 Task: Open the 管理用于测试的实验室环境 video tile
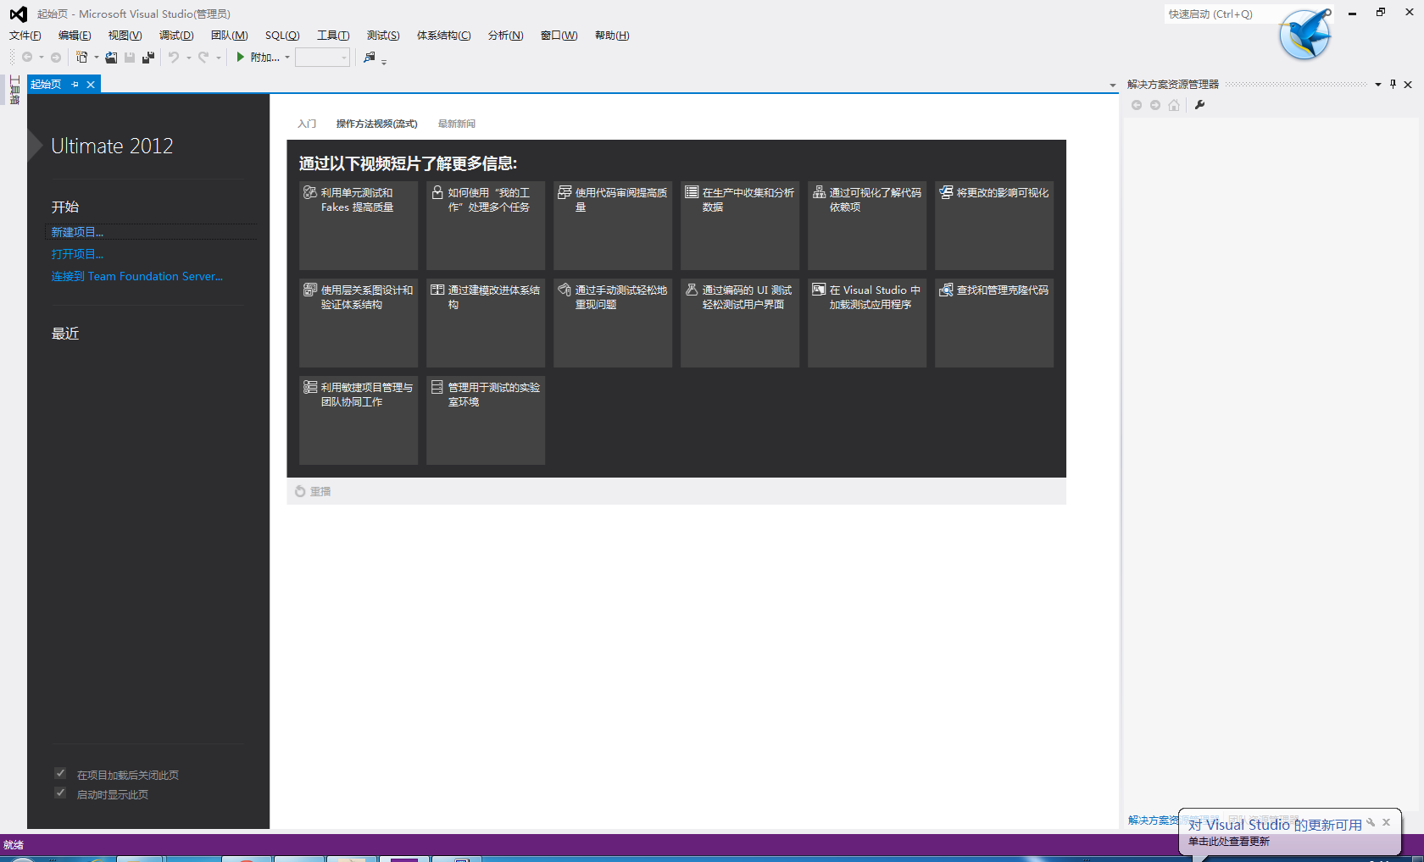pos(486,420)
